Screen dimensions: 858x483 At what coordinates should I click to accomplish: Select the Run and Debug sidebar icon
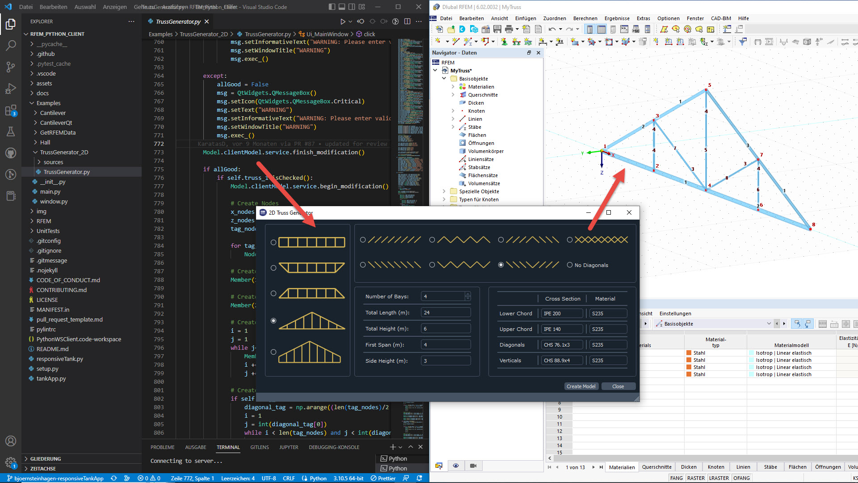(11, 89)
